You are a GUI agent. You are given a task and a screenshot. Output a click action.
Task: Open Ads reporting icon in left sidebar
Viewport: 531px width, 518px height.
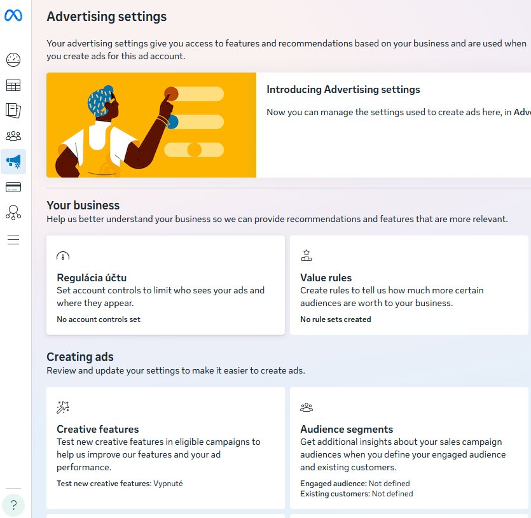[13, 111]
